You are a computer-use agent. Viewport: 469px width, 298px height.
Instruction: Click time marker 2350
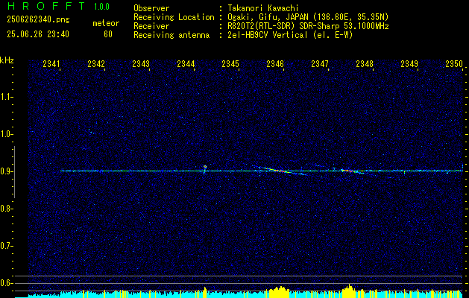coord(454,64)
